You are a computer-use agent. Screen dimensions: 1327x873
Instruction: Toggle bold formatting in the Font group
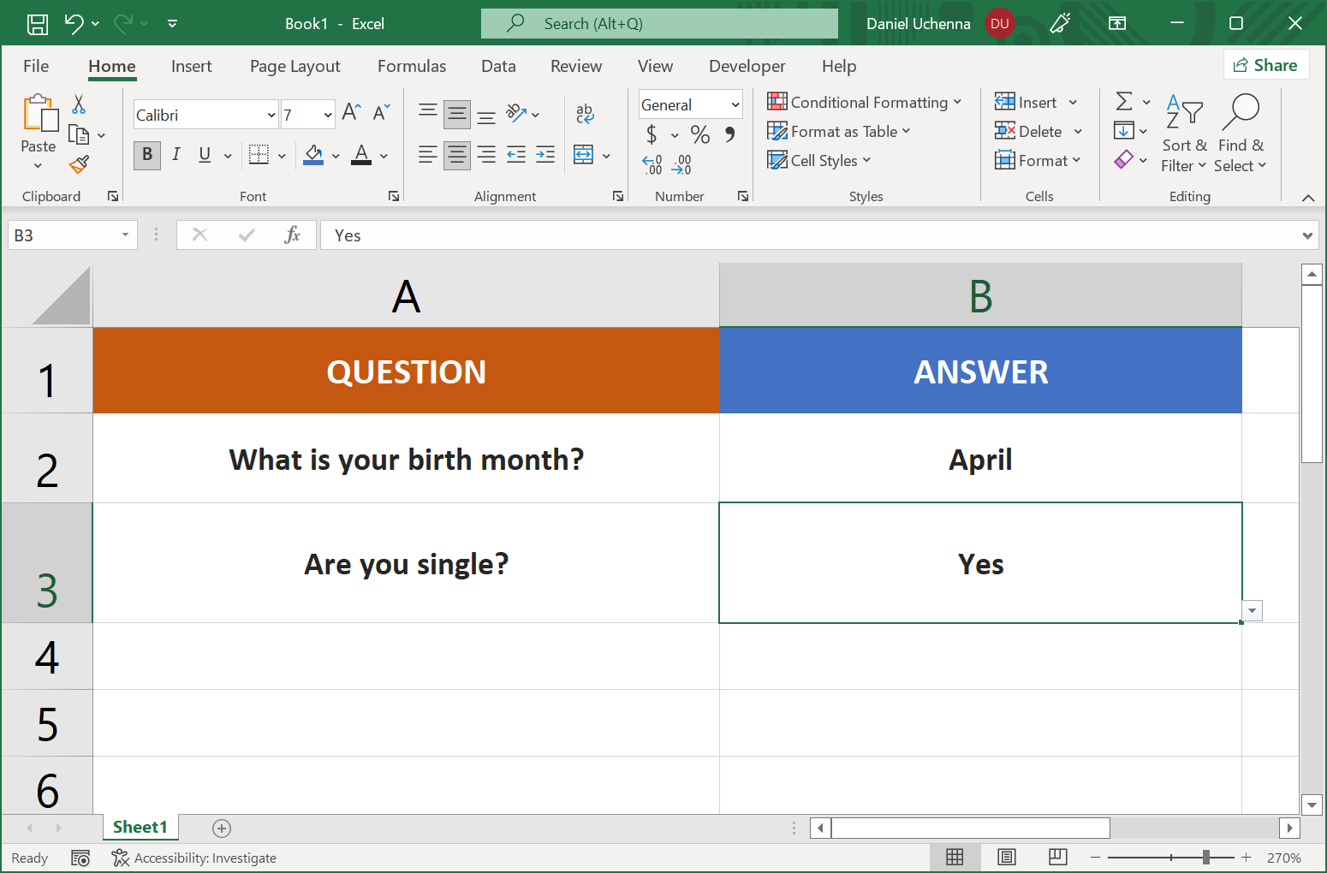click(146, 155)
